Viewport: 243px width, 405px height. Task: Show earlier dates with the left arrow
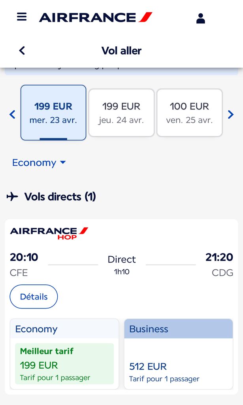tap(12, 115)
